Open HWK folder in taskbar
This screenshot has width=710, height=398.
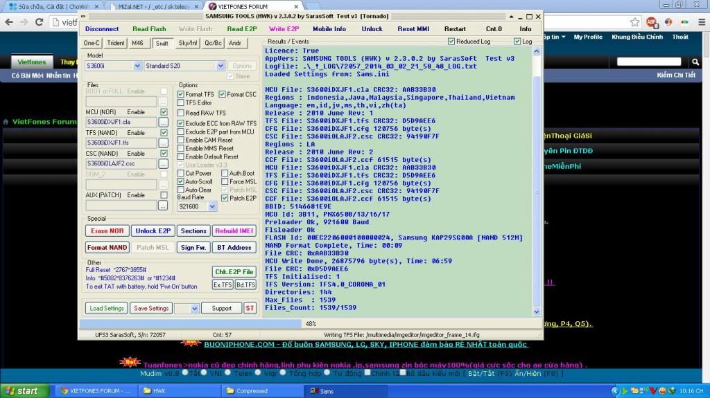[x=179, y=391]
